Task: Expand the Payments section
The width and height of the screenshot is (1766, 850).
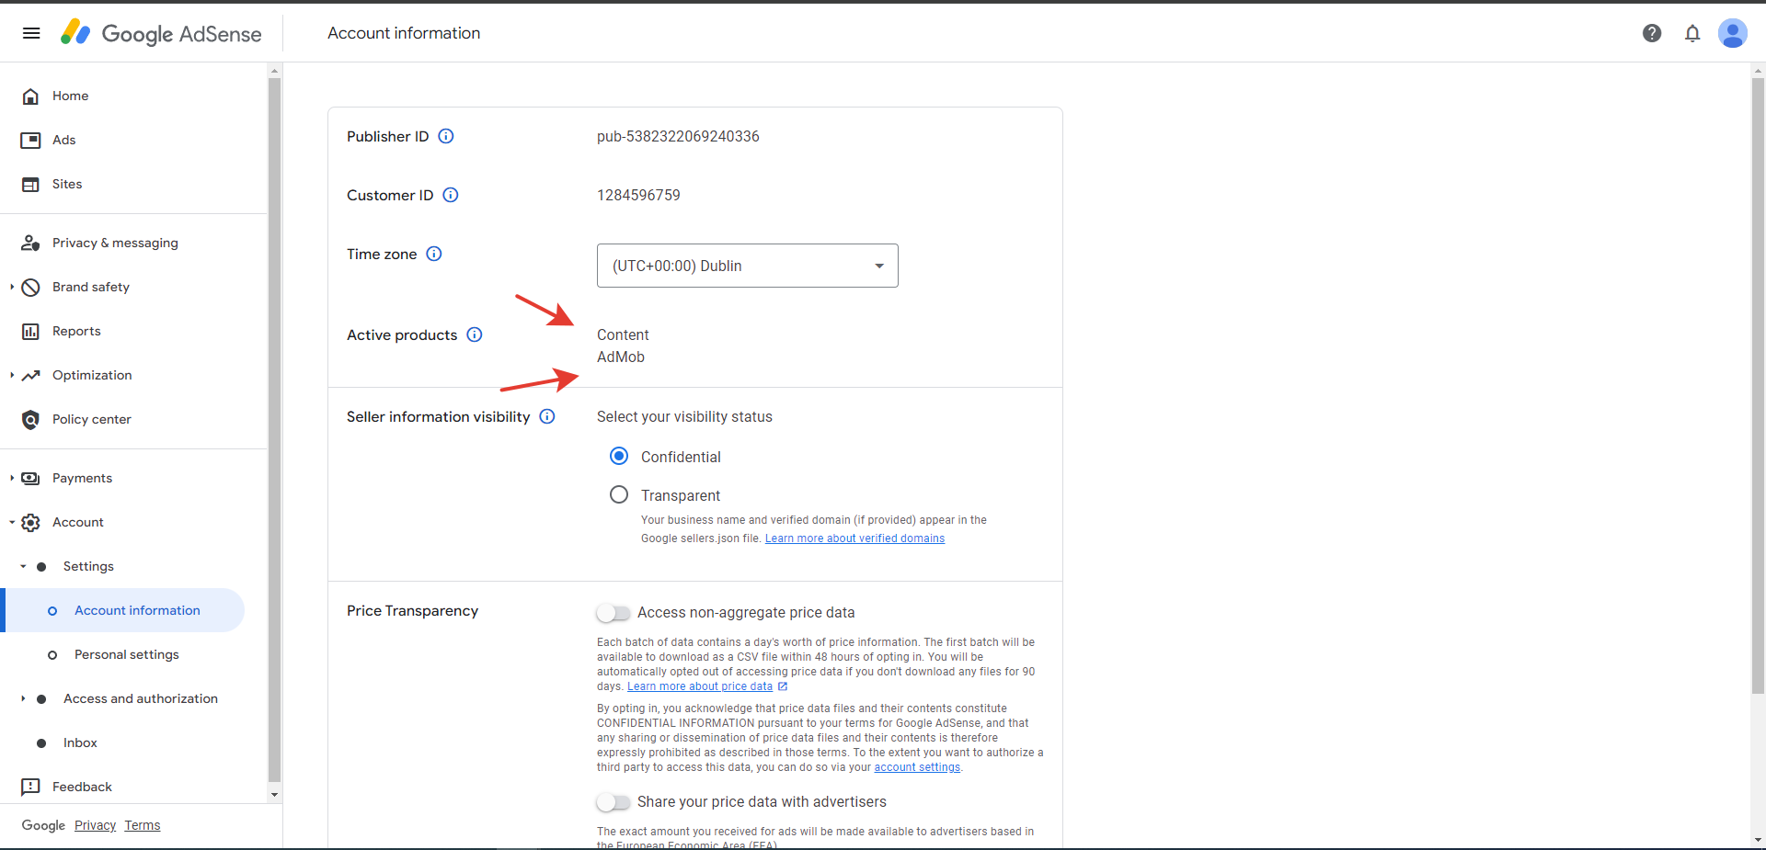Action: [12, 478]
